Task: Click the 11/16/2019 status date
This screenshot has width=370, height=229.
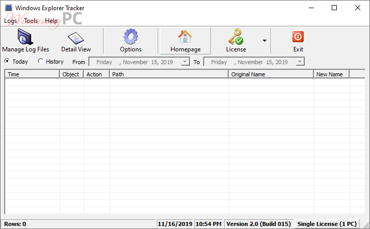Action: 175,224
